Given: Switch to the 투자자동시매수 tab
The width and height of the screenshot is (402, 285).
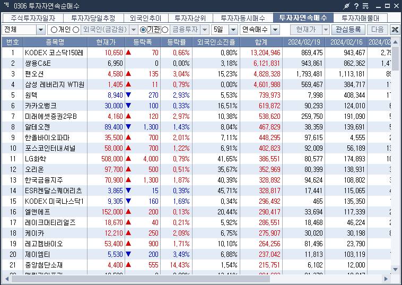Looking at the screenshot, I should (x=243, y=18).
